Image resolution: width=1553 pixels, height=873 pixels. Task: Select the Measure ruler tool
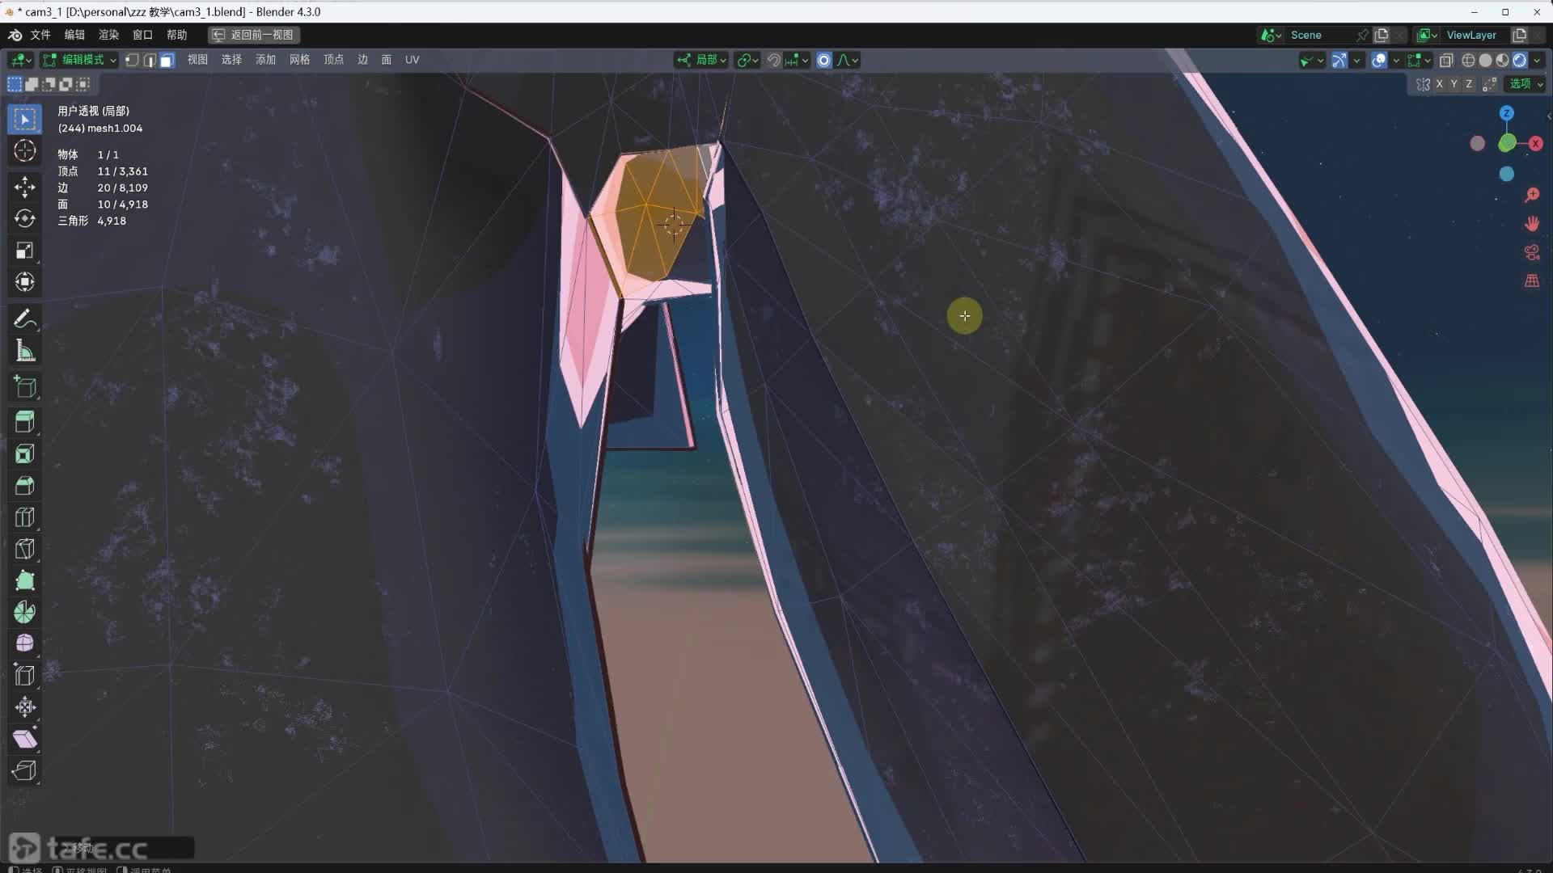tap(24, 351)
